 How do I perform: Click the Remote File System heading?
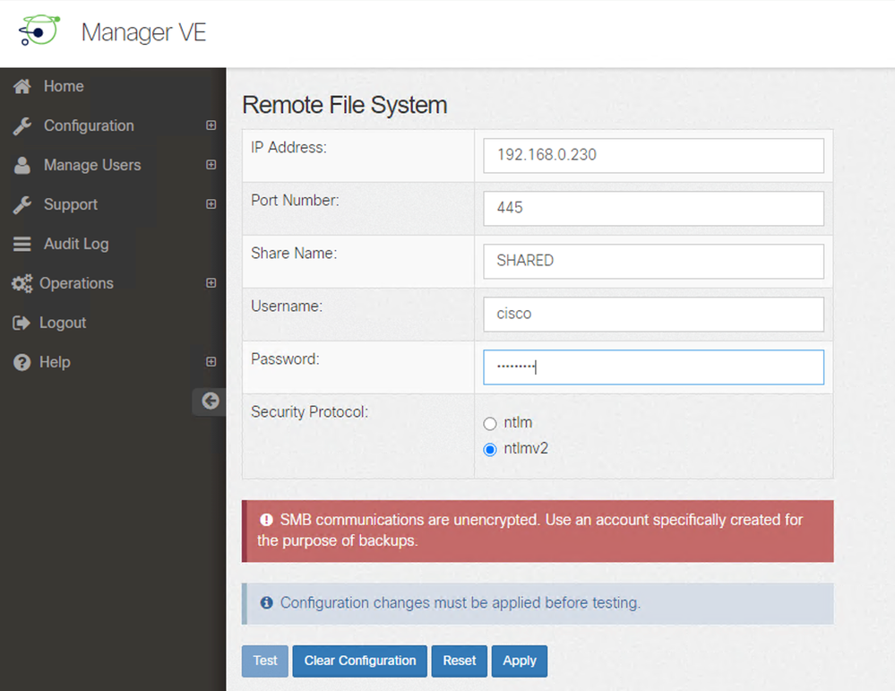click(x=345, y=105)
